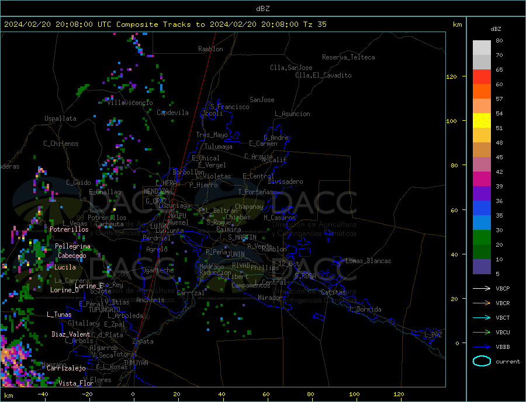Image resolution: width=526 pixels, height=402 pixels.
Task: Click the 51 dBZ yellow swatch
Action: pyautogui.click(x=482, y=121)
